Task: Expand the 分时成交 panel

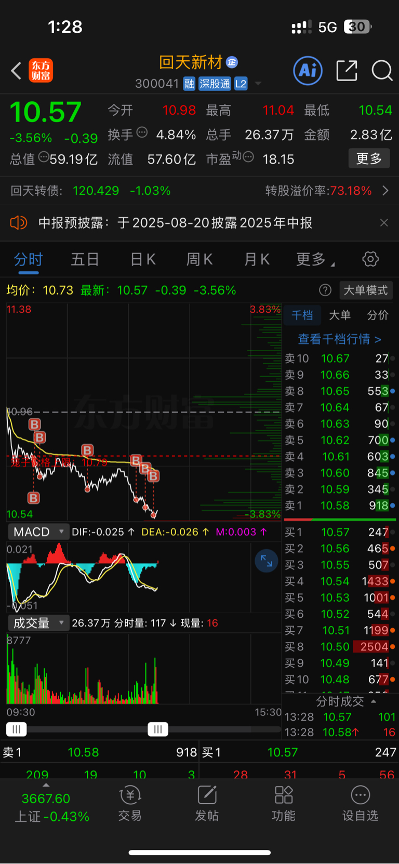Action: (346, 701)
